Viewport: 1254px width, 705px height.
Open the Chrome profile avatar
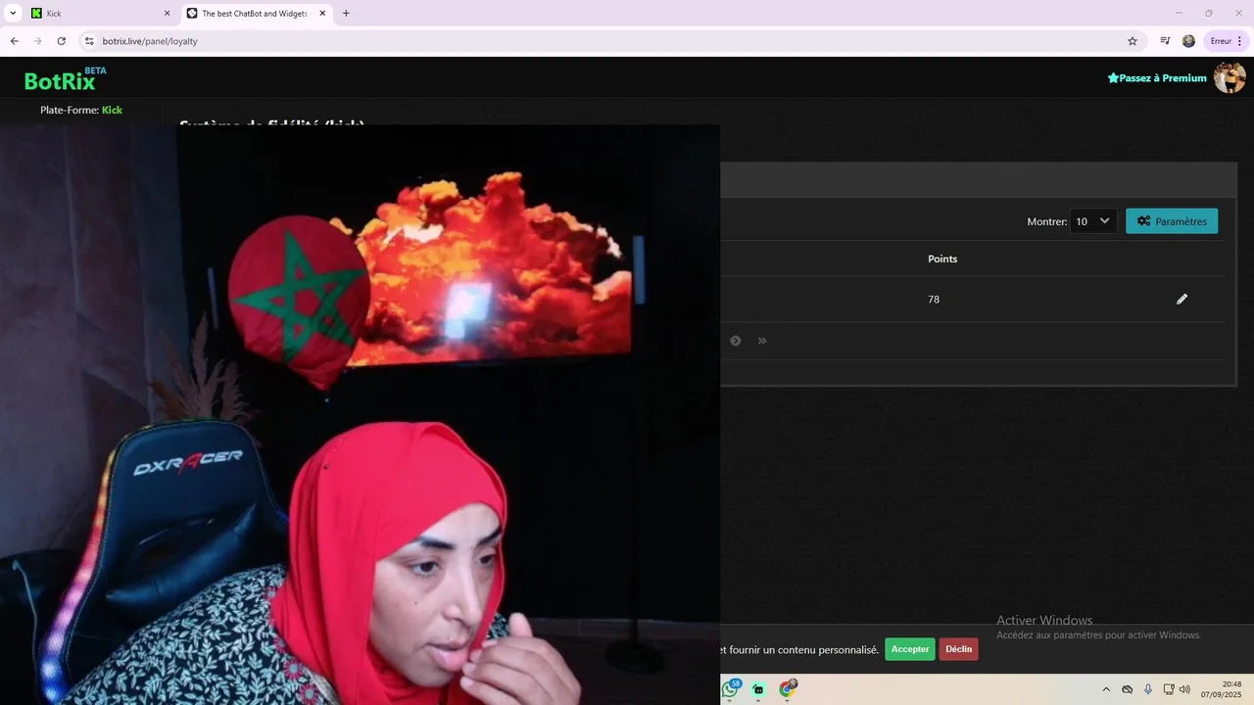(x=1188, y=41)
